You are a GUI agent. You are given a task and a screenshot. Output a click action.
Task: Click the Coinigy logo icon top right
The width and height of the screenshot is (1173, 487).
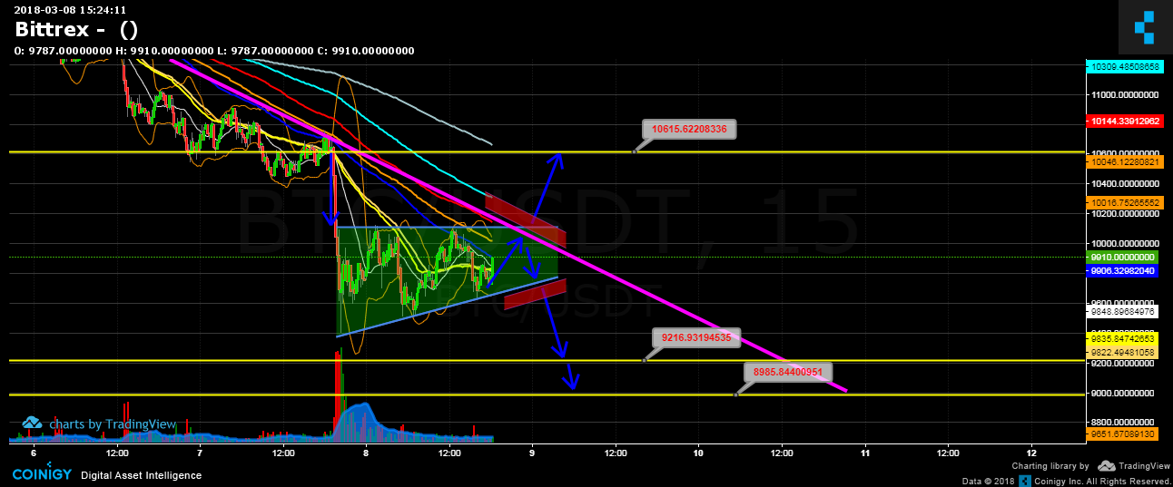1147,27
